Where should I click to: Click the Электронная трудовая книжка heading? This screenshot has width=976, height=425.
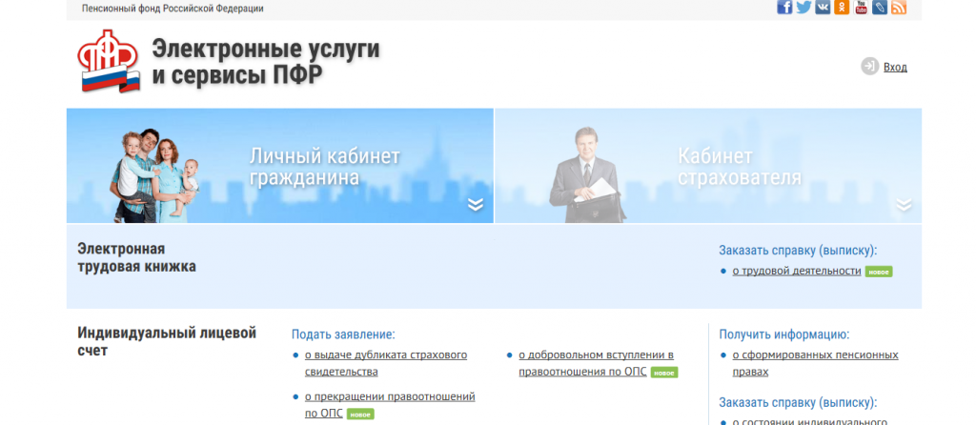coord(137,257)
